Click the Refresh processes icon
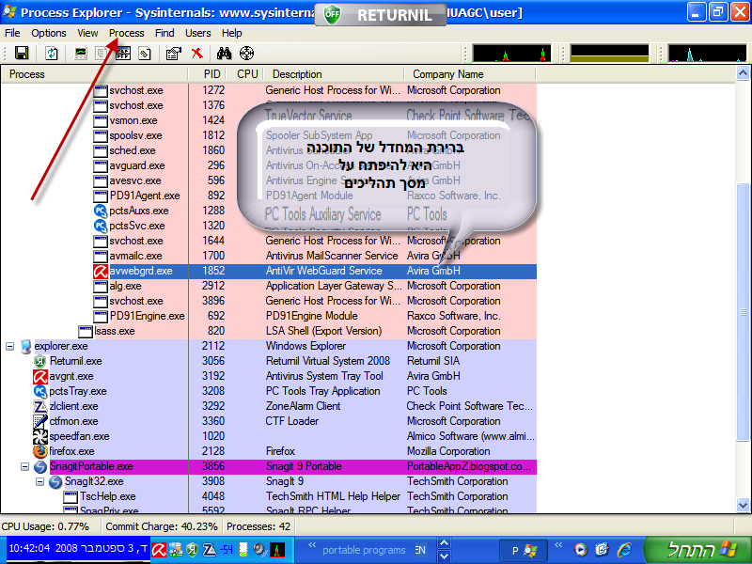Screen dimensions: 752x564 52,54
